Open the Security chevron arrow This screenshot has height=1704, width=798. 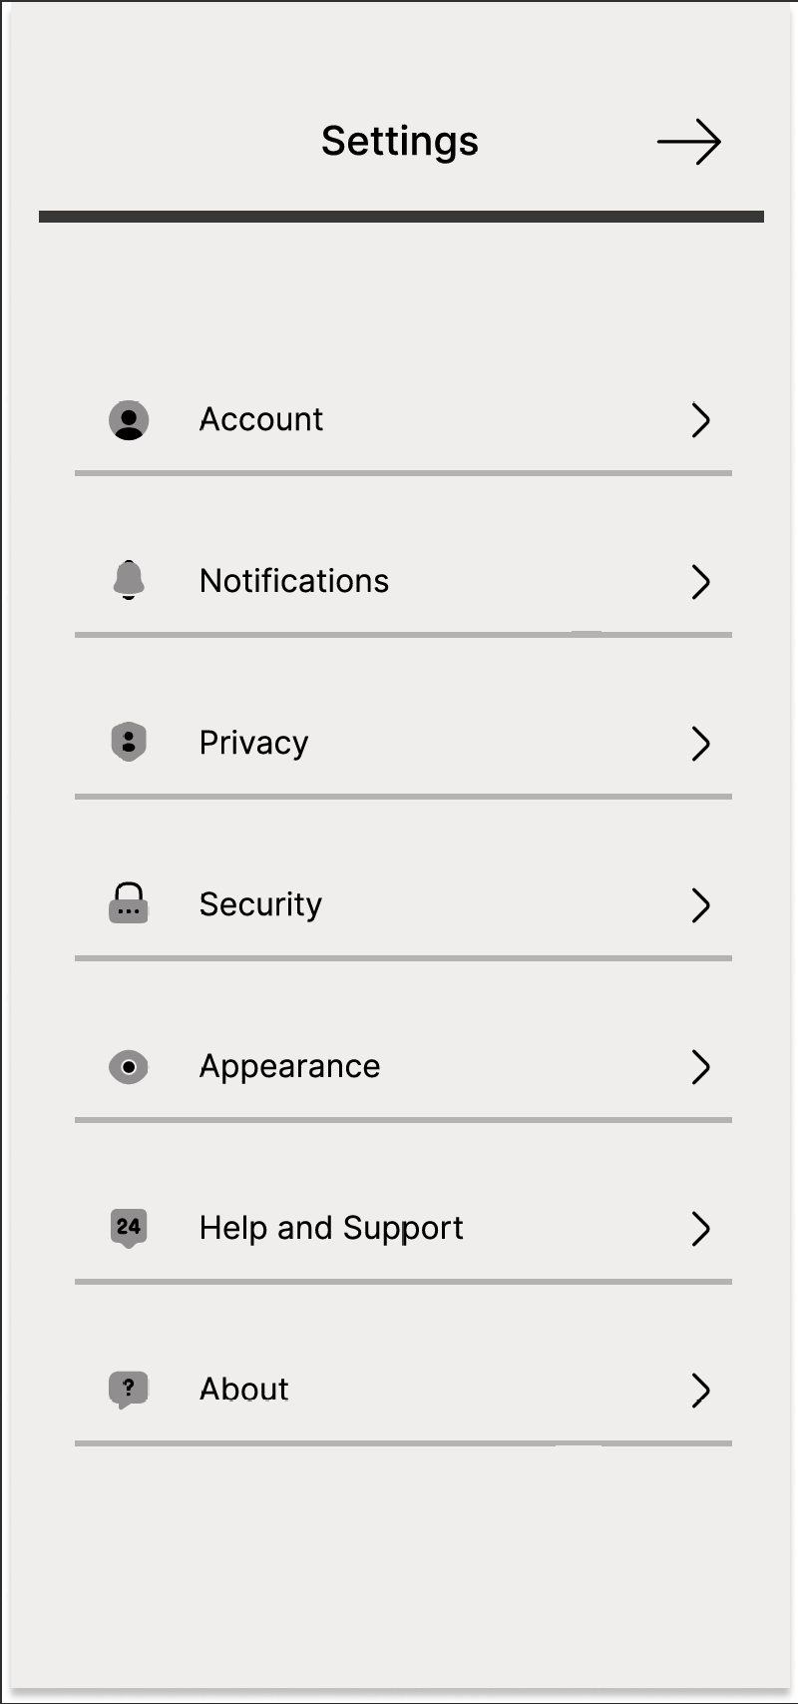(701, 905)
